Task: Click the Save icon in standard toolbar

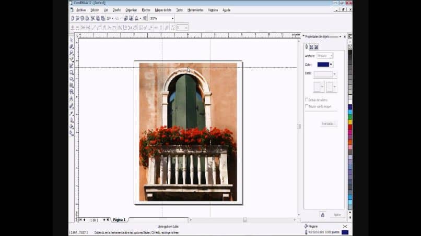Action: pyautogui.click(x=83, y=18)
